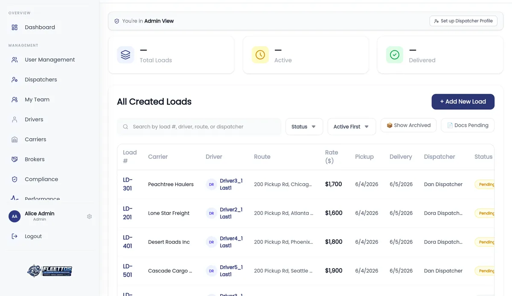Click the Add New Load button
The height and width of the screenshot is (296, 512).
tap(463, 102)
